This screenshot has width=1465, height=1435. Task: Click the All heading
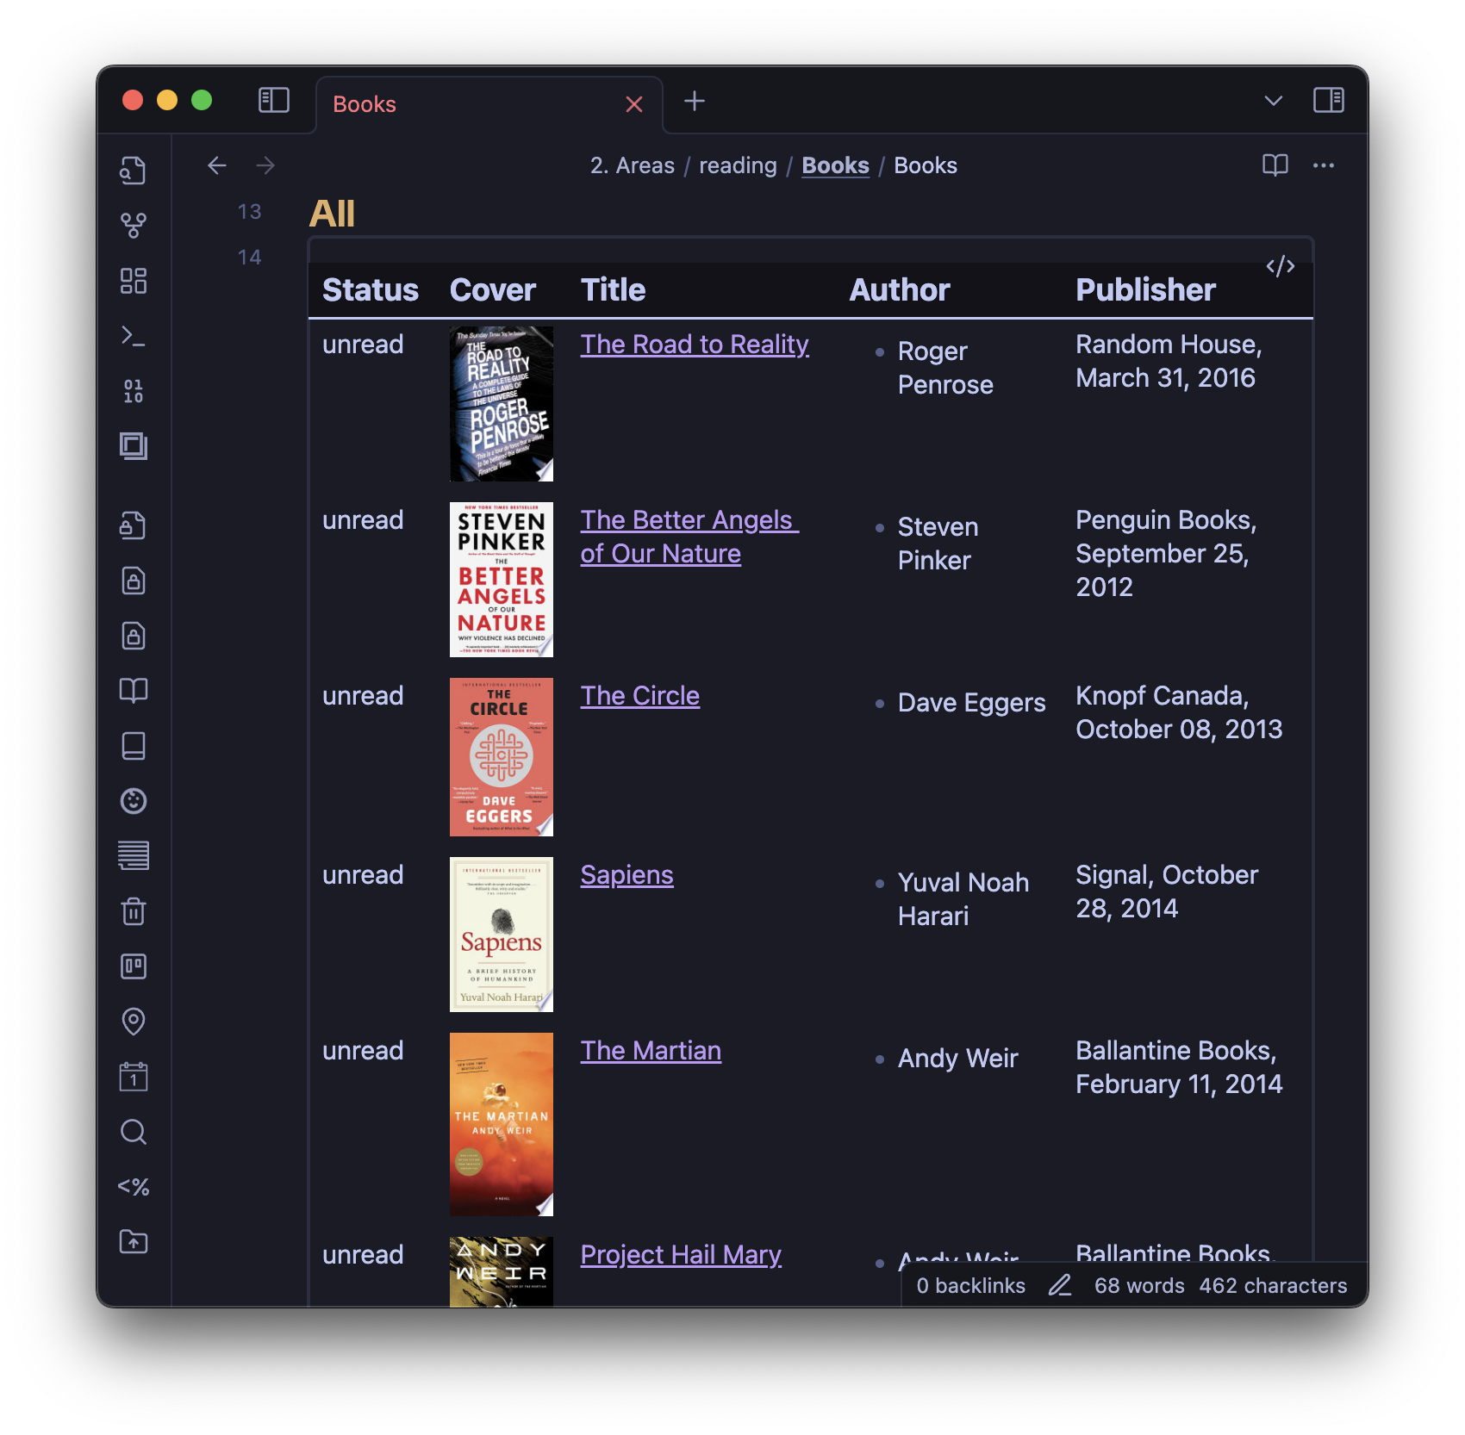(332, 213)
